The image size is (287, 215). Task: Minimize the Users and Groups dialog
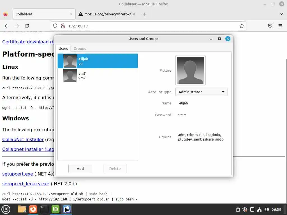211,39
